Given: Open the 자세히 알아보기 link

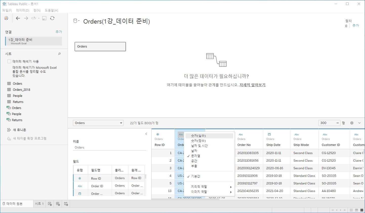Looking at the screenshot, I should click(x=252, y=85).
